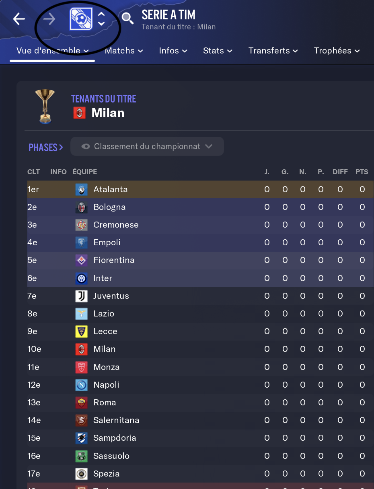Open the Milan title holders link
The height and width of the screenshot is (489, 374).
(x=108, y=113)
